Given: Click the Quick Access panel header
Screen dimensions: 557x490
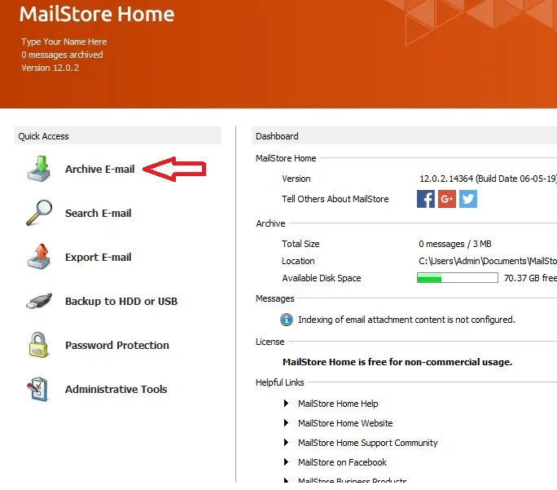Looking at the screenshot, I should pyautogui.click(x=117, y=136).
